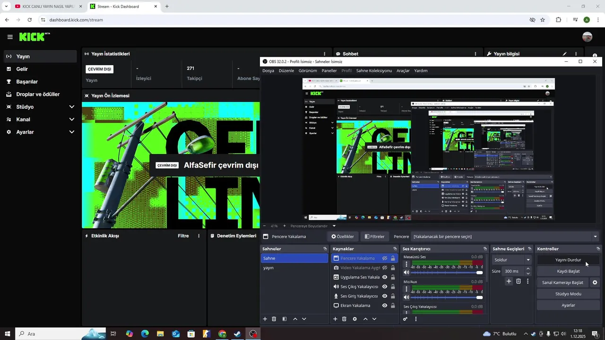Open mixer options menu dots at panel bottom

415,319
